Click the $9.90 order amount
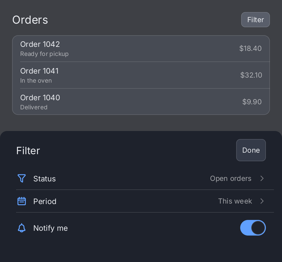 pos(252,102)
